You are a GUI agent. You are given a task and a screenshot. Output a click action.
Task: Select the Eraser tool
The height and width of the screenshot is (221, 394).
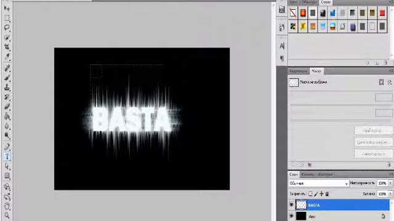(7, 106)
